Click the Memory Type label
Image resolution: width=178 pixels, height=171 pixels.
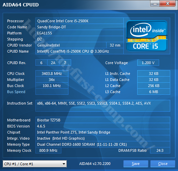click(x=18, y=144)
